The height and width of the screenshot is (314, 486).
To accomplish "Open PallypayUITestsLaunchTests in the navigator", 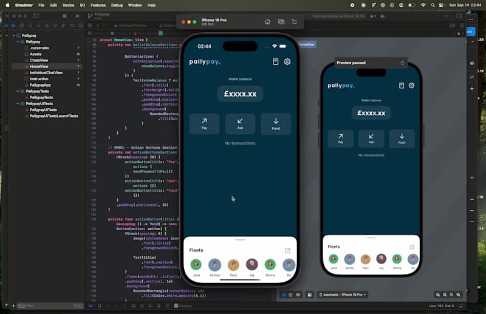I will 53,116.
